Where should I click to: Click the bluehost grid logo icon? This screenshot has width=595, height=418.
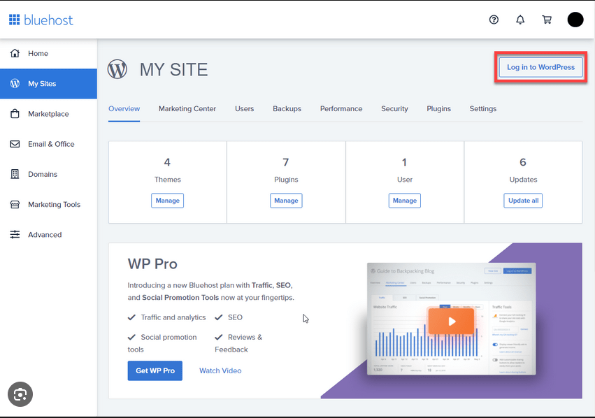[x=15, y=20]
